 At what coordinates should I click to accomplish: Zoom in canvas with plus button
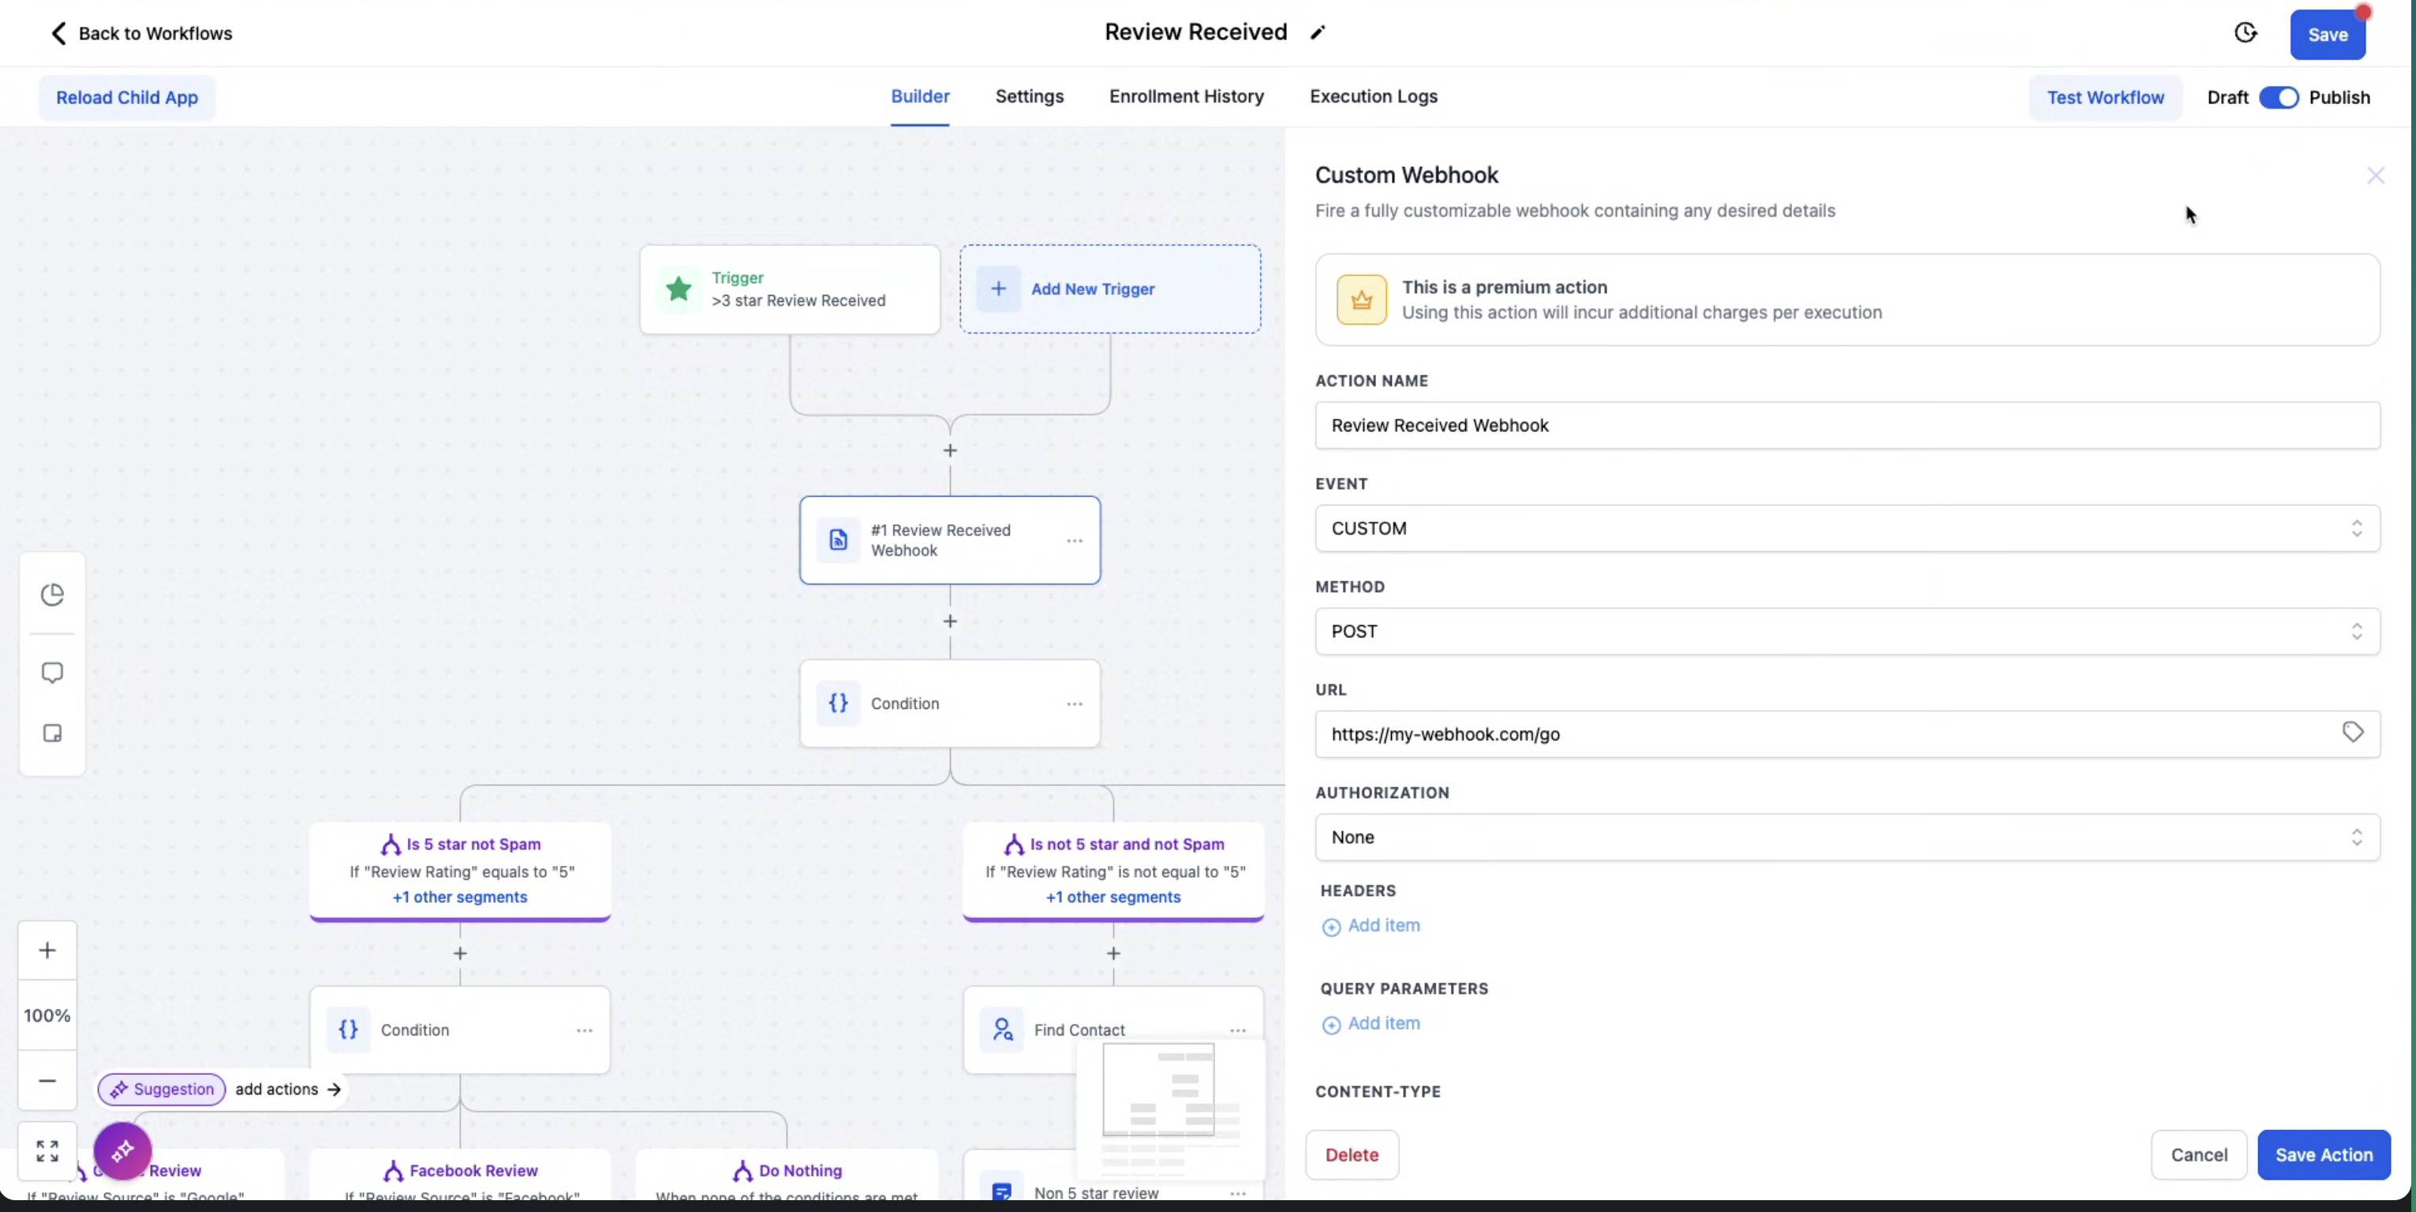(47, 950)
